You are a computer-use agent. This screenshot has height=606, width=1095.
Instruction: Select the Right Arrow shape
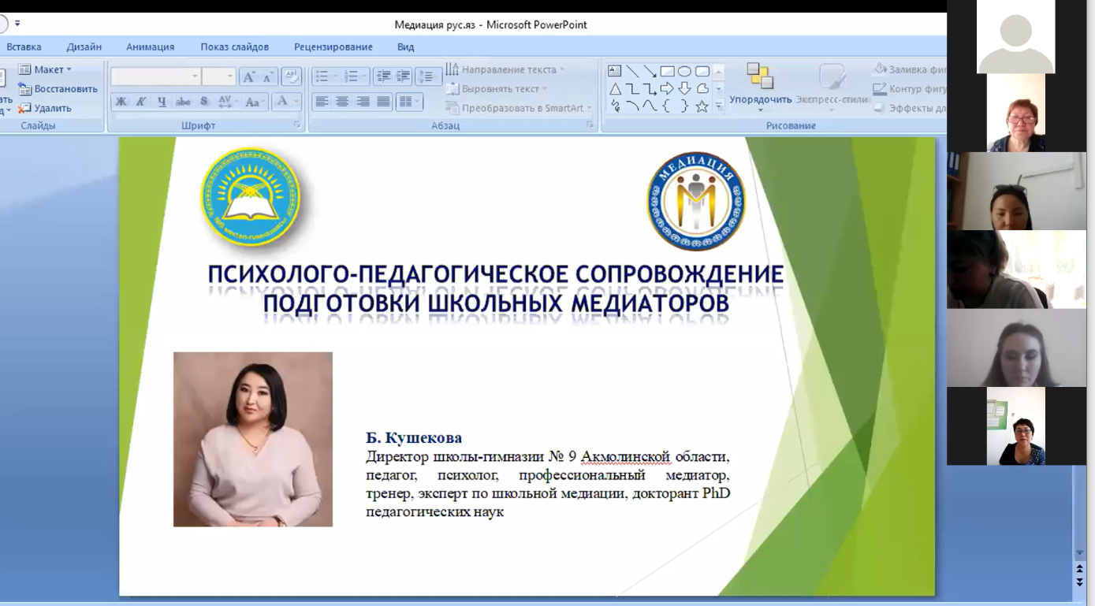667,88
